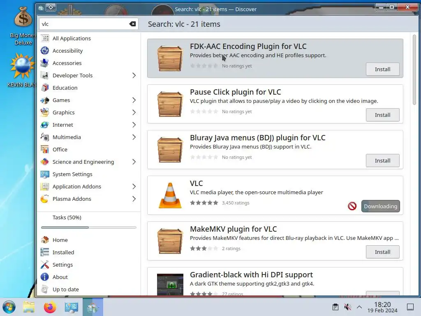Click the Home house icon
421x316 pixels.
(x=45, y=240)
